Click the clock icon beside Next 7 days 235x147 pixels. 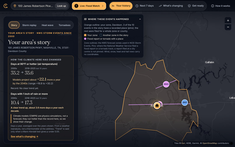coord(137,6)
